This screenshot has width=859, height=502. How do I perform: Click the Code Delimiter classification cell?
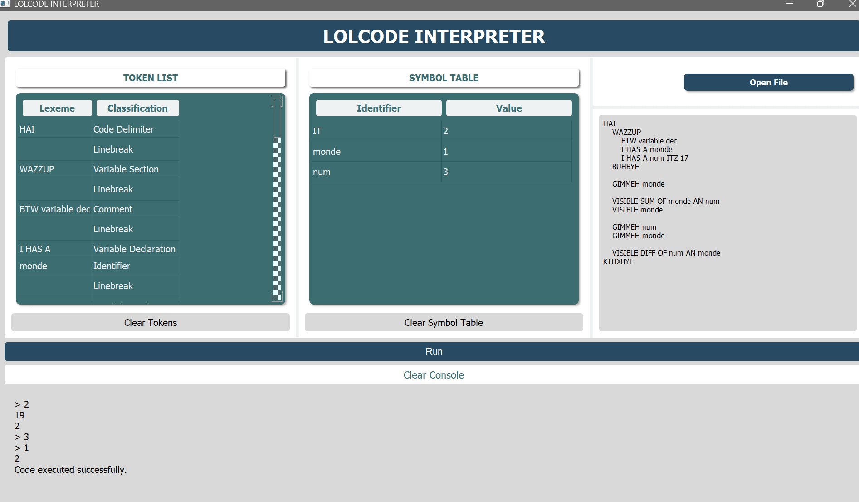pos(135,129)
